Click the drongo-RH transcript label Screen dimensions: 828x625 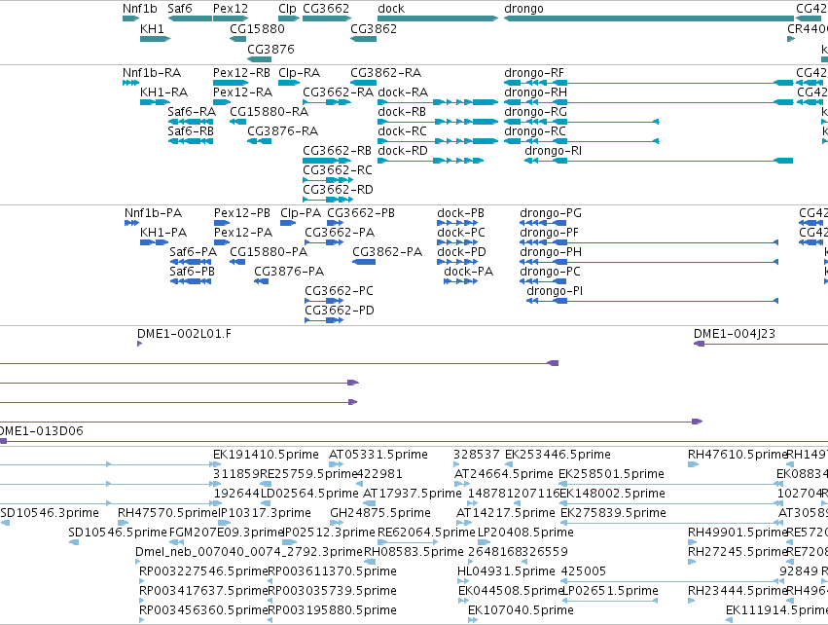535,92
